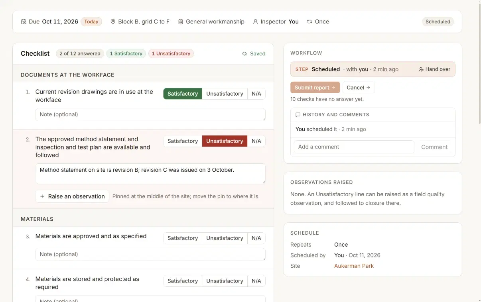Mark item 1 drawings as Unsatisfactory
The height and width of the screenshot is (302, 481).
pos(225,94)
